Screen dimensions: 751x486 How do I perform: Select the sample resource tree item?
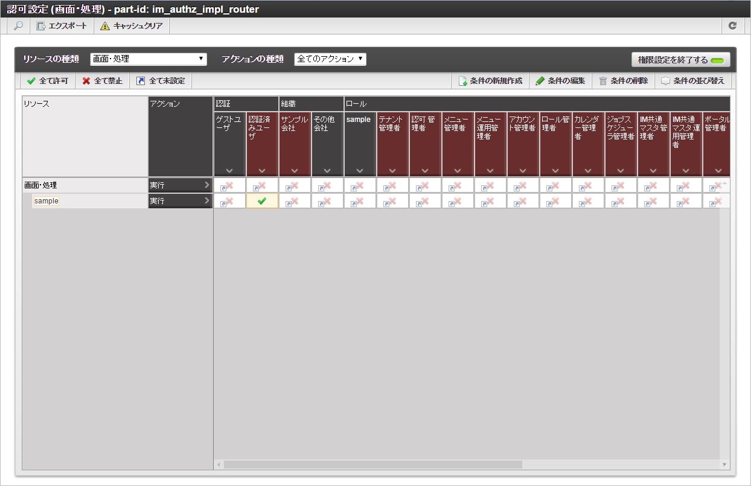click(x=46, y=201)
